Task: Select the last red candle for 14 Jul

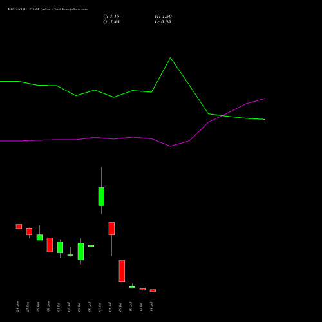Action: (153, 290)
